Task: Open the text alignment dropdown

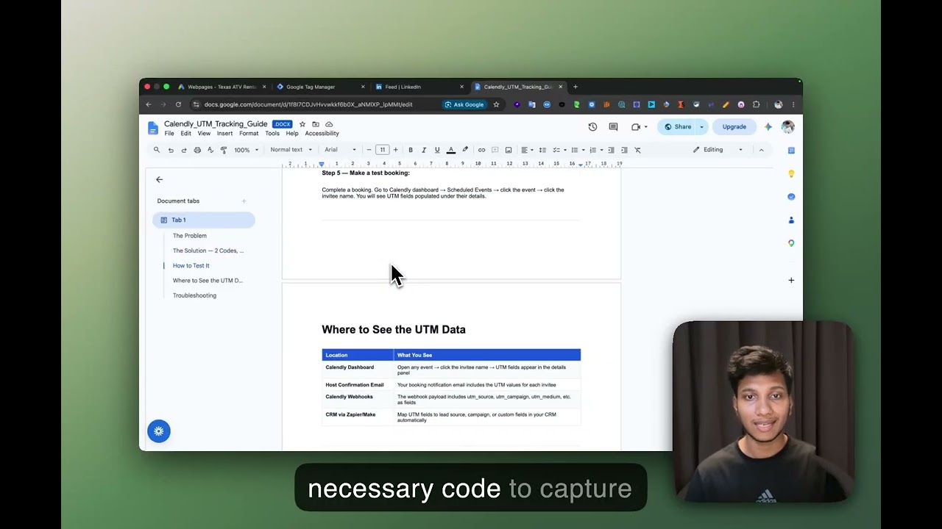Action: [x=526, y=150]
